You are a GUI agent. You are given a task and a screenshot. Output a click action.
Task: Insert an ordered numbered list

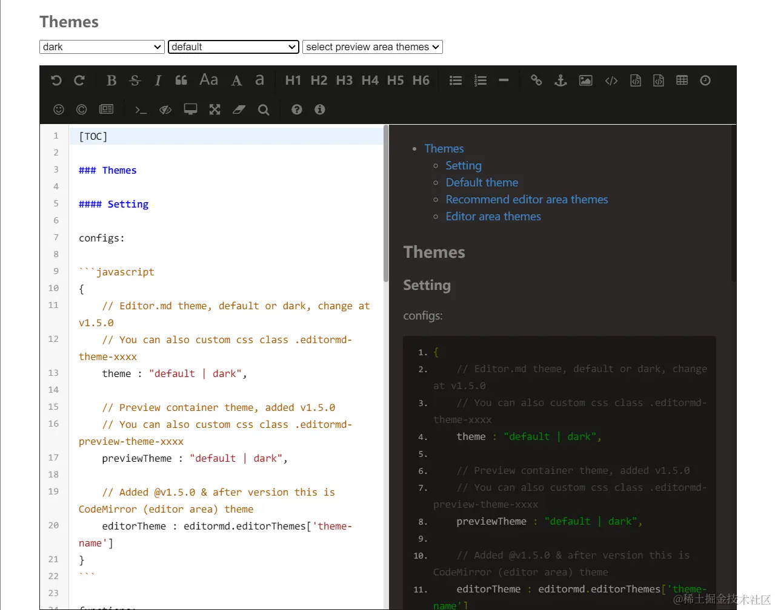tap(481, 80)
